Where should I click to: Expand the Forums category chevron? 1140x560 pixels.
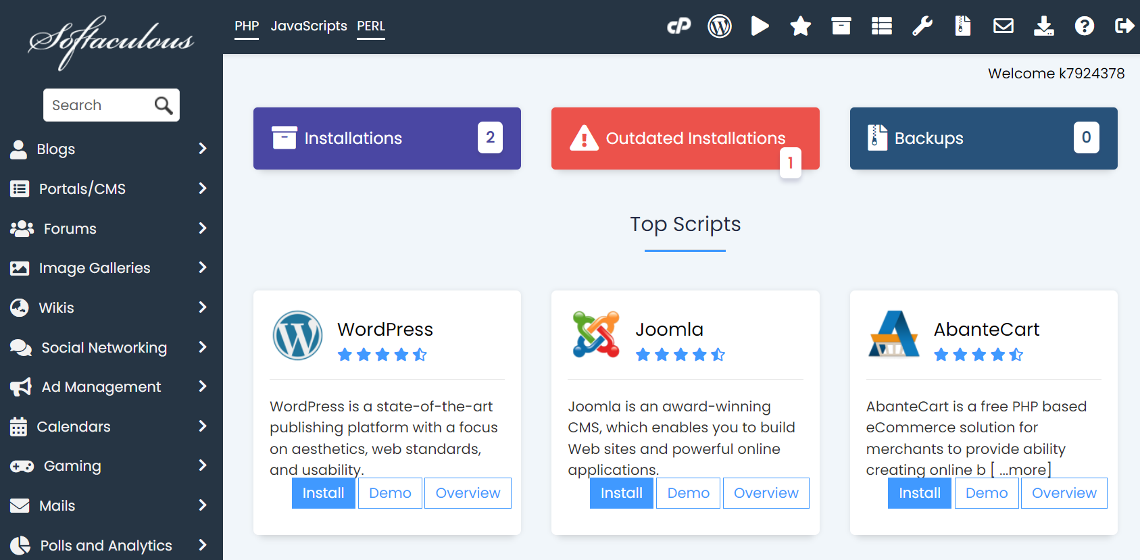tap(202, 228)
